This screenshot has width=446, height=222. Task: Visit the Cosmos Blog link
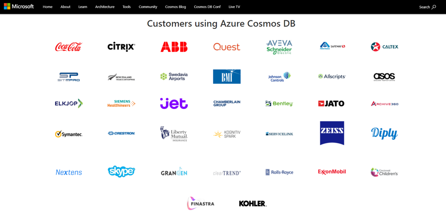pyautogui.click(x=176, y=7)
